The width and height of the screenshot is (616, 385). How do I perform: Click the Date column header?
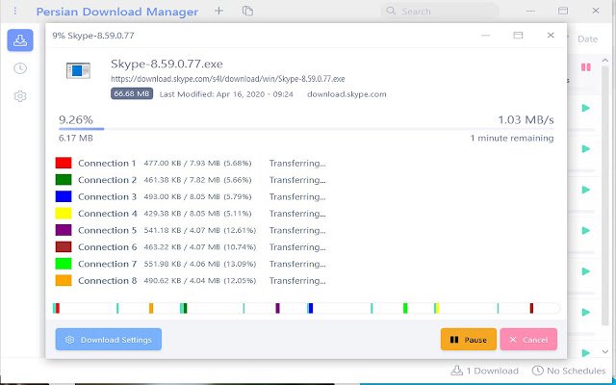point(588,38)
